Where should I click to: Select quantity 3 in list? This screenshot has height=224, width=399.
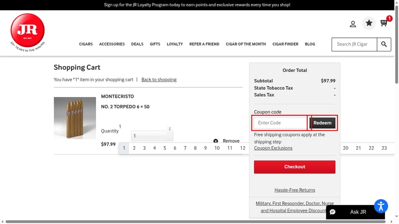click(x=144, y=148)
